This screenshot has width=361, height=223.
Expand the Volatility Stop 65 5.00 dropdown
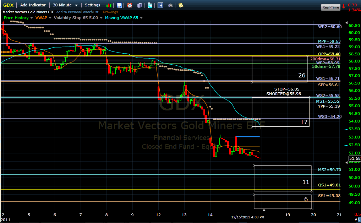click(x=101, y=18)
